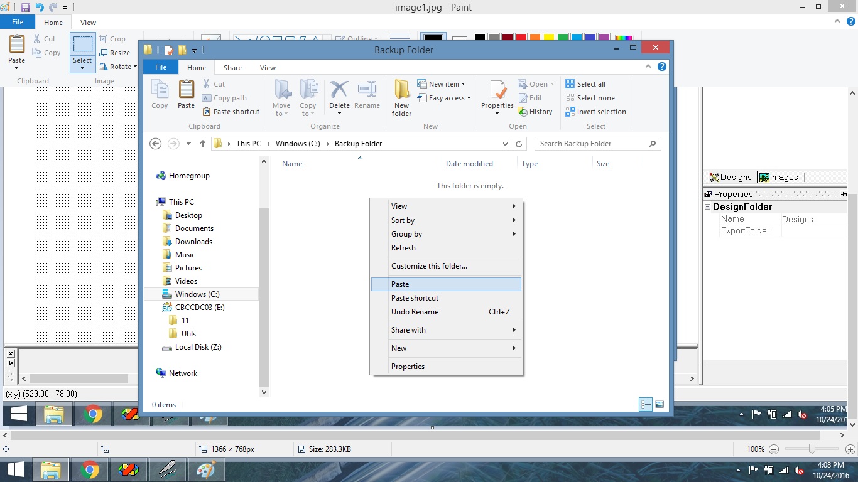Click Customize this folder menu entry
858x482 pixels.
[429, 266]
